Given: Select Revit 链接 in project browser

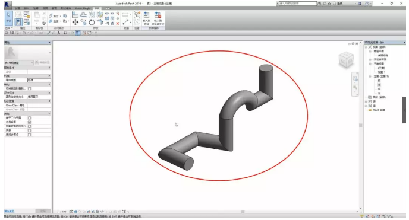Looking at the screenshot, I should [379, 110].
